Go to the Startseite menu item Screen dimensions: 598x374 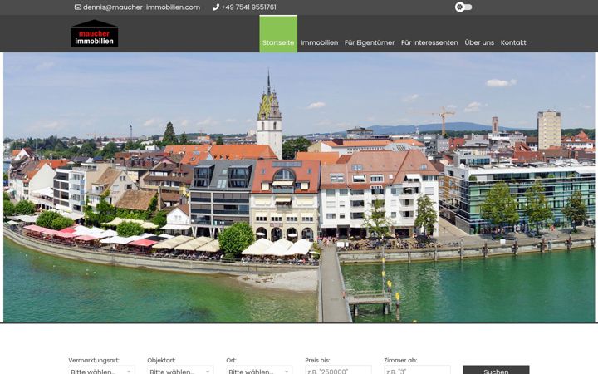tap(278, 34)
